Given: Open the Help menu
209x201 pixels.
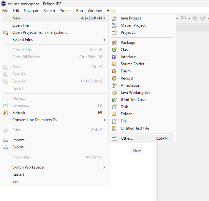Looking at the screenshot, I should coord(110,11).
